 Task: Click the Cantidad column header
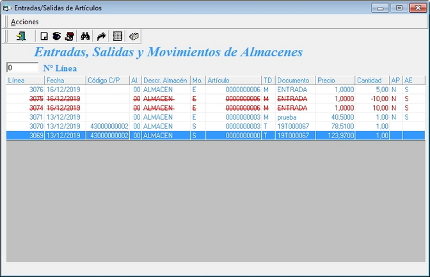pyautogui.click(x=372, y=81)
